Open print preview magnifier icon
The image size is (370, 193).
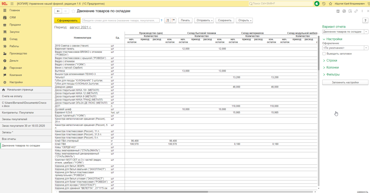coord(350,11)
